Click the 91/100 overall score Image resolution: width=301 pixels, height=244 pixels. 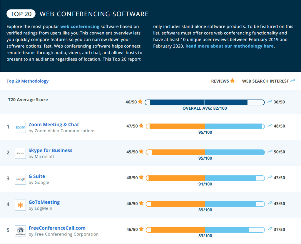coord(205,184)
